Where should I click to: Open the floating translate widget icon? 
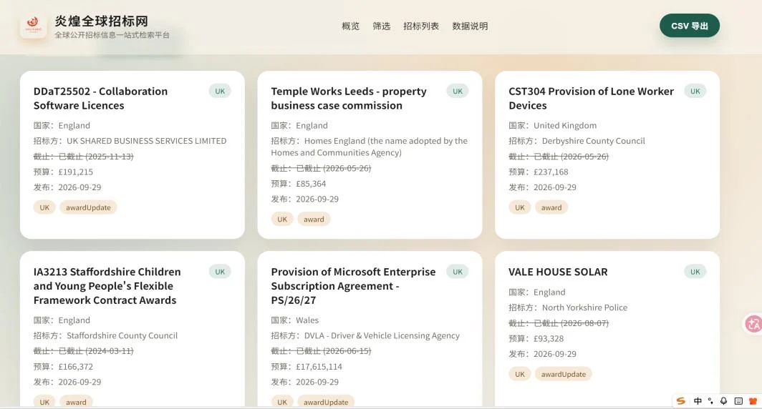pos(753,324)
